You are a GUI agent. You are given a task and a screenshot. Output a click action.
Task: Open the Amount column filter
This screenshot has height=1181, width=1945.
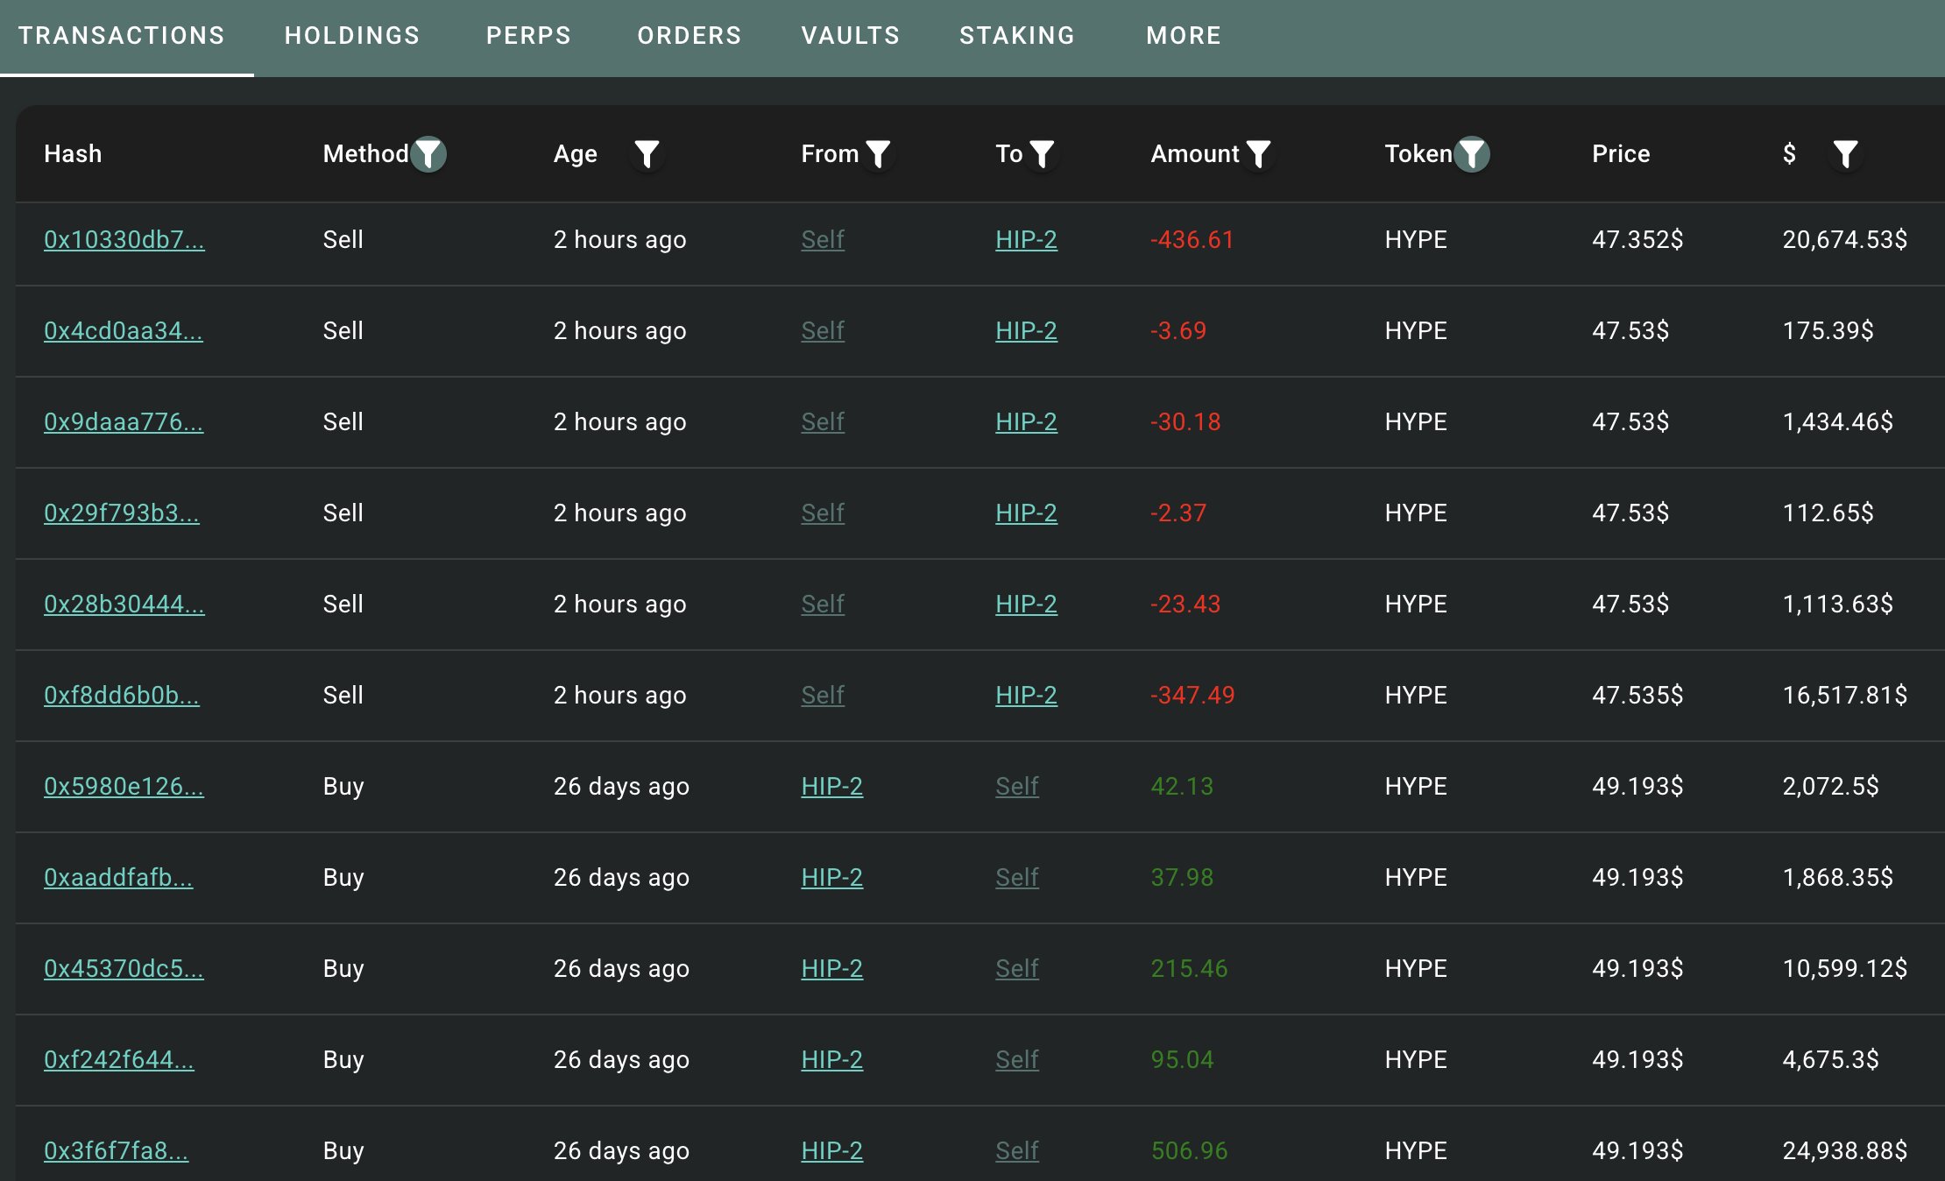click(x=1259, y=154)
